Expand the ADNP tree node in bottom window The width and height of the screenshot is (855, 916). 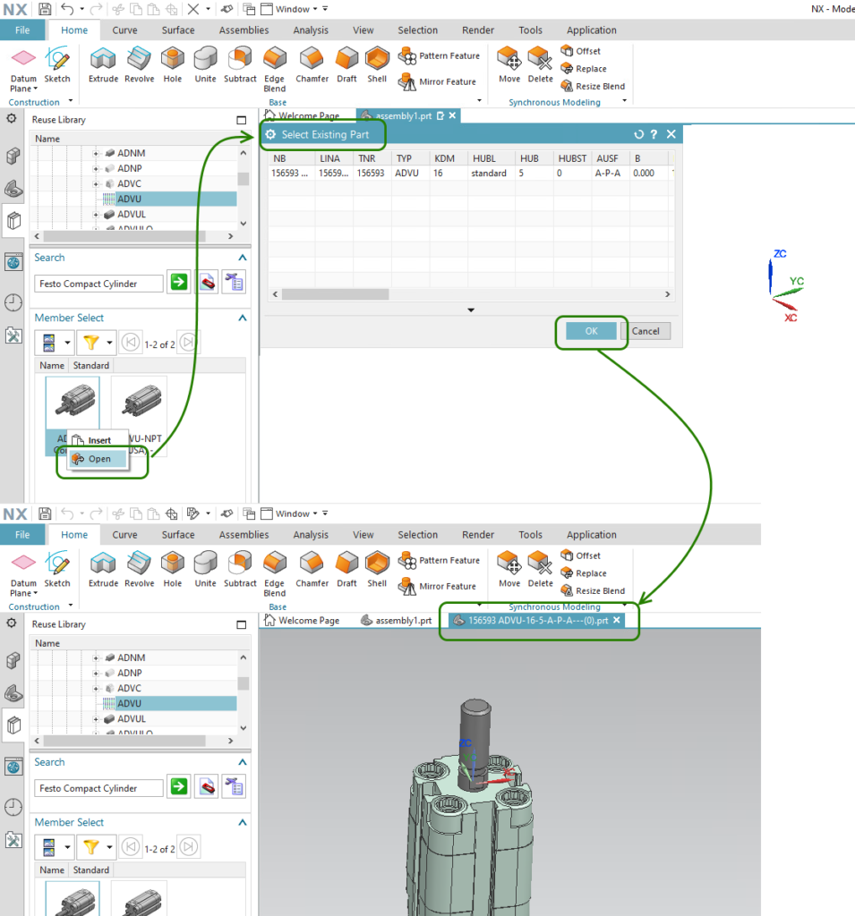click(96, 673)
